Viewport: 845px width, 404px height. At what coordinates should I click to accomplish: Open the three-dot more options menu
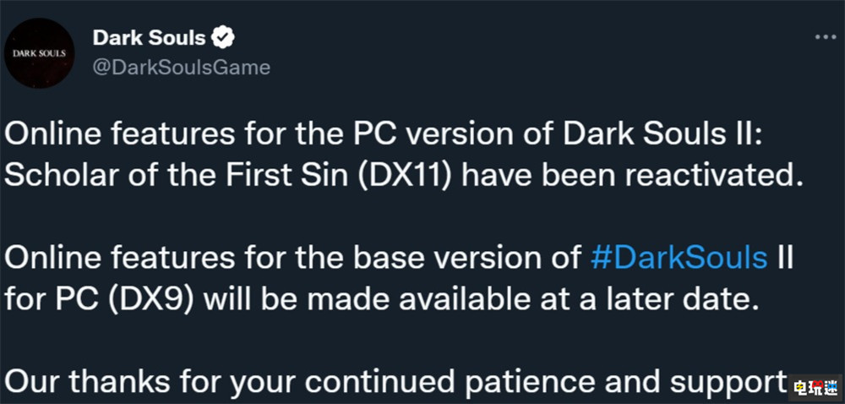[824, 39]
